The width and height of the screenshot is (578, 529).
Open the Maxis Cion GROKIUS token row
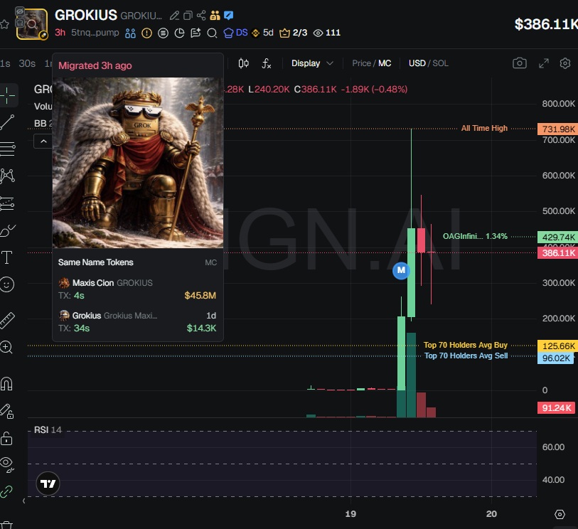137,289
